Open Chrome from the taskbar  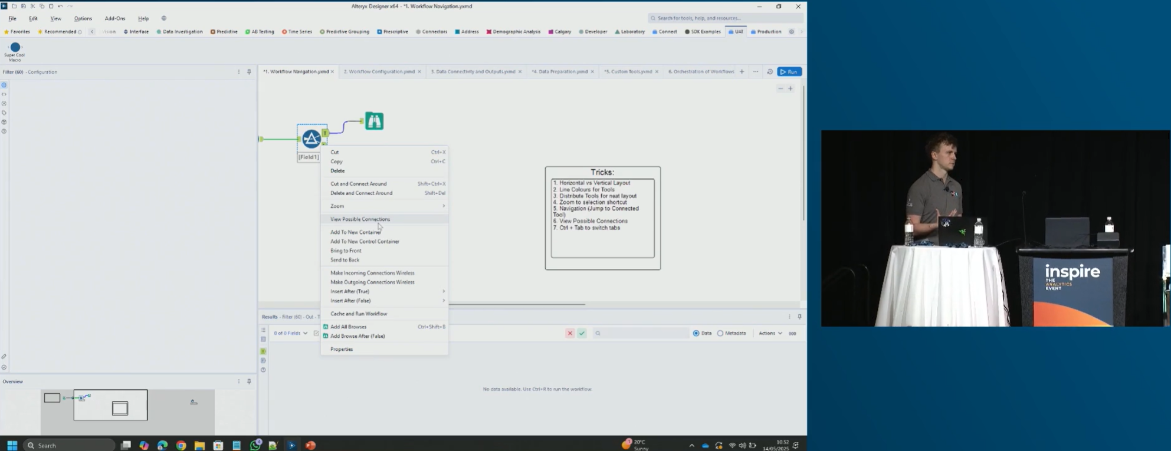pyautogui.click(x=181, y=445)
